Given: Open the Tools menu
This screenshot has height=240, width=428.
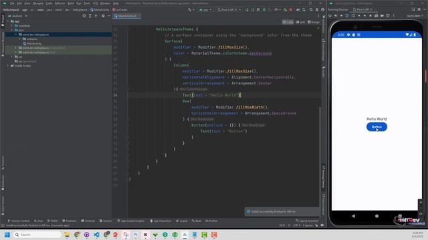Looking at the screenshot, I should [87, 3].
